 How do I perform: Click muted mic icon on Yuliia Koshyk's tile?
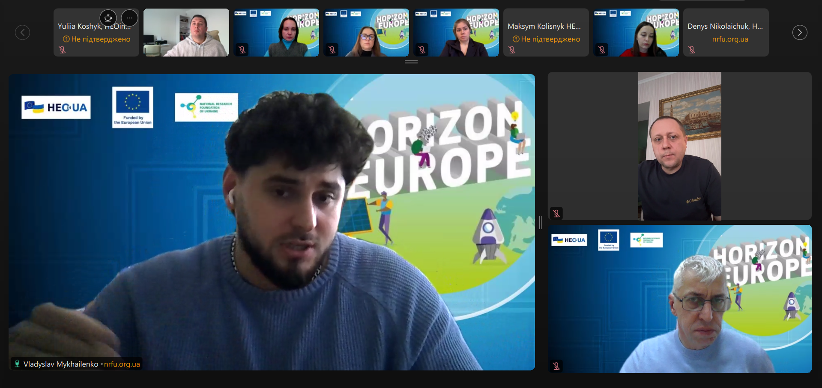pyautogui.click(x=63, y=50)
